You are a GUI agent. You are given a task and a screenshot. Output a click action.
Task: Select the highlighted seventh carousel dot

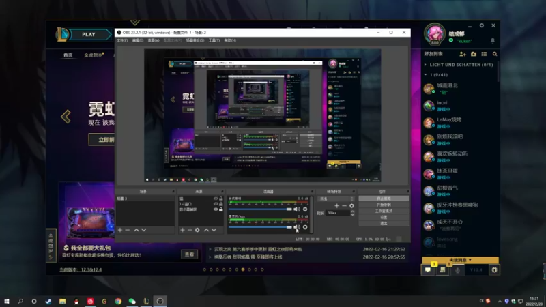(x=243, y=269)
